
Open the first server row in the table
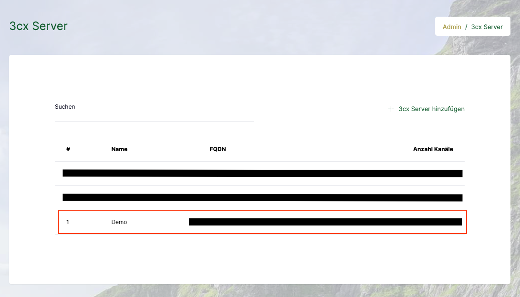[262, 173]
